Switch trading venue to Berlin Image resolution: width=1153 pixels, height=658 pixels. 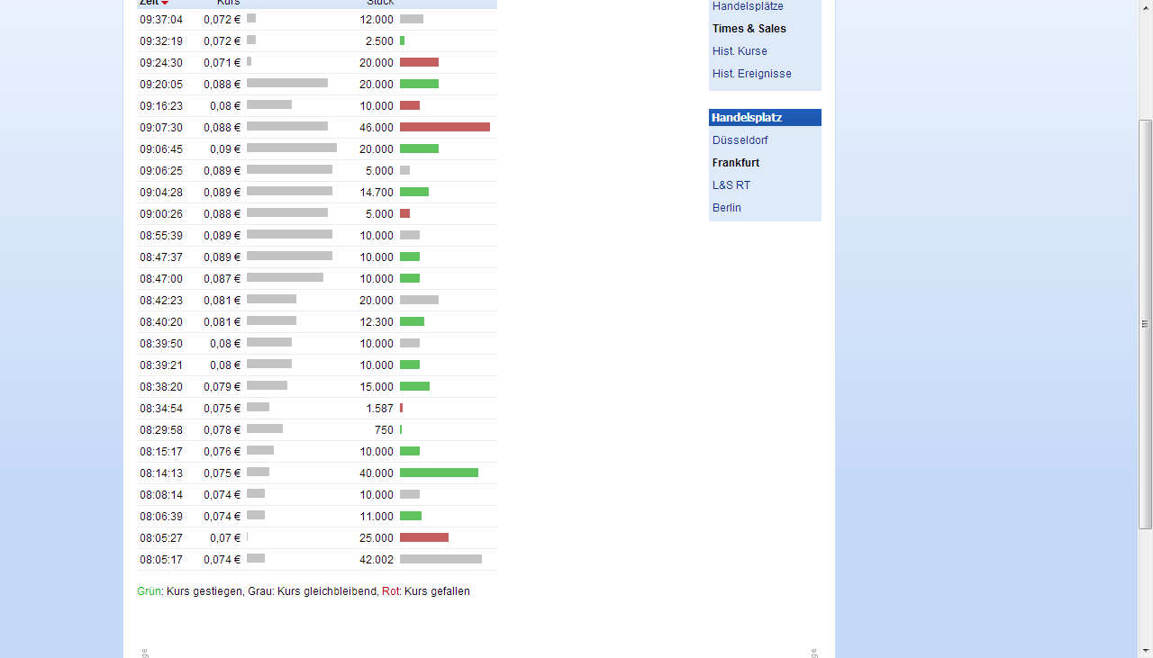727,208
